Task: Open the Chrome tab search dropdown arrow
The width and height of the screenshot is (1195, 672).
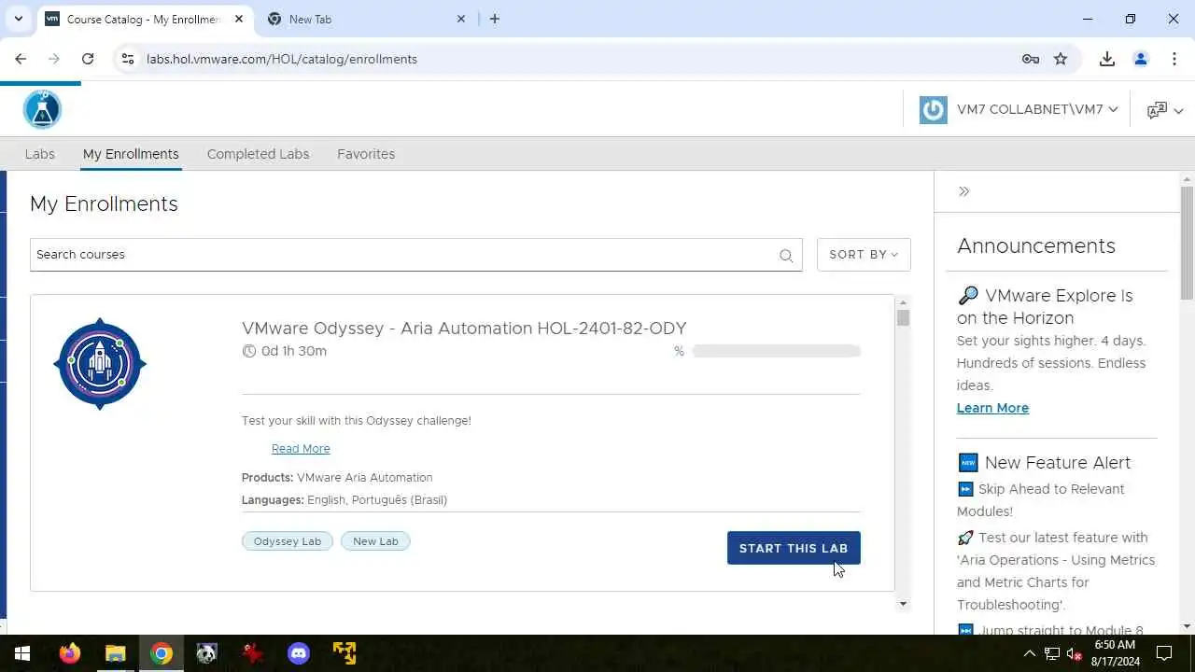Action: (18, 19)
